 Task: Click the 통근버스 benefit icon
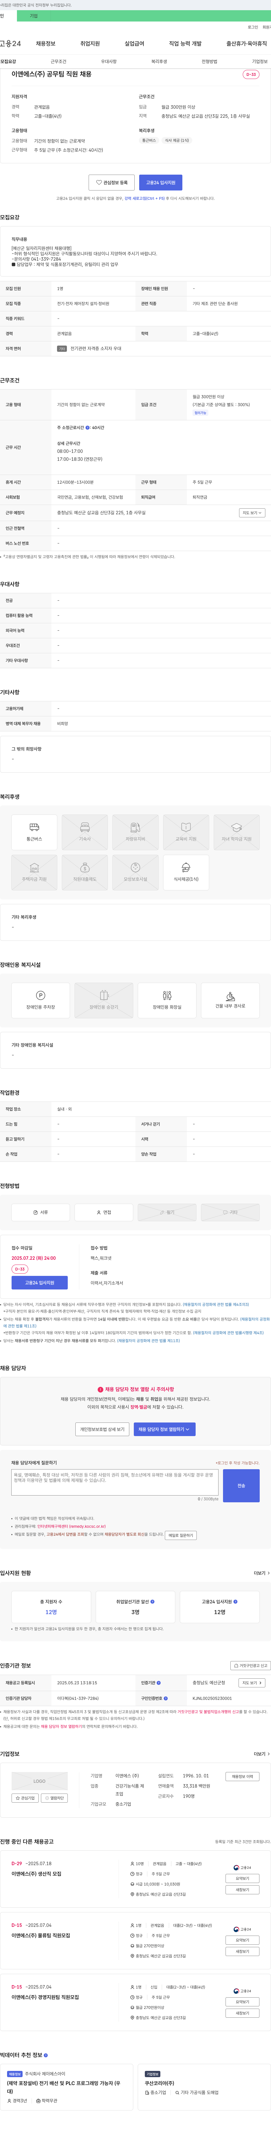click(34, 832)
